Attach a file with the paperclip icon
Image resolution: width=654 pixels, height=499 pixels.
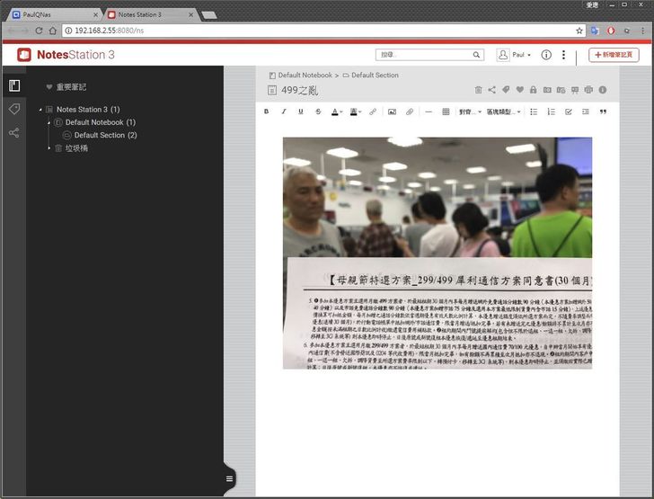coord(409,111)
